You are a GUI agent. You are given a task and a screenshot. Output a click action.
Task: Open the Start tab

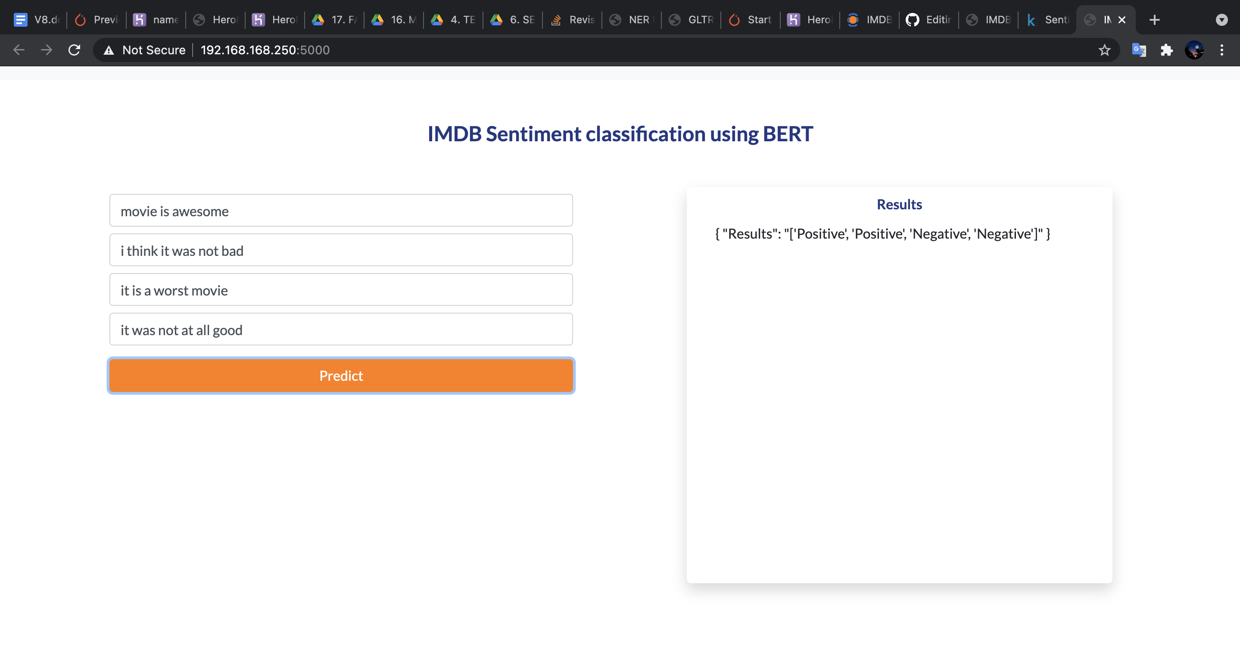[750, 20]
